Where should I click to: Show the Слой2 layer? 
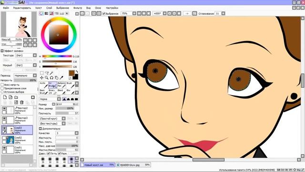point(4,138)
